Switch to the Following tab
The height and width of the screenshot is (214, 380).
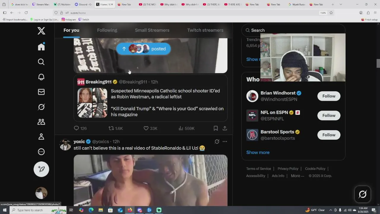tap(107, 30)
